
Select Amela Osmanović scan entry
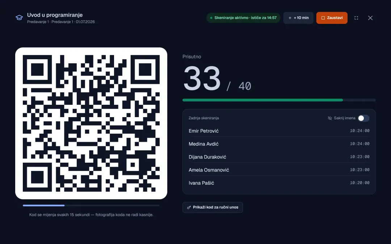pos(279,170)
